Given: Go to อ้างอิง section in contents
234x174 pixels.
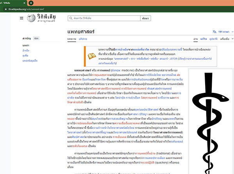Looking at the screenshot, I should coord(26,50).
